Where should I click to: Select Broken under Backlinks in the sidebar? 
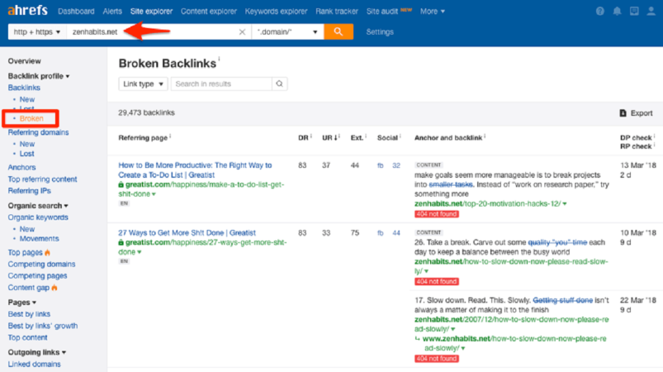(x=31, y=118)
